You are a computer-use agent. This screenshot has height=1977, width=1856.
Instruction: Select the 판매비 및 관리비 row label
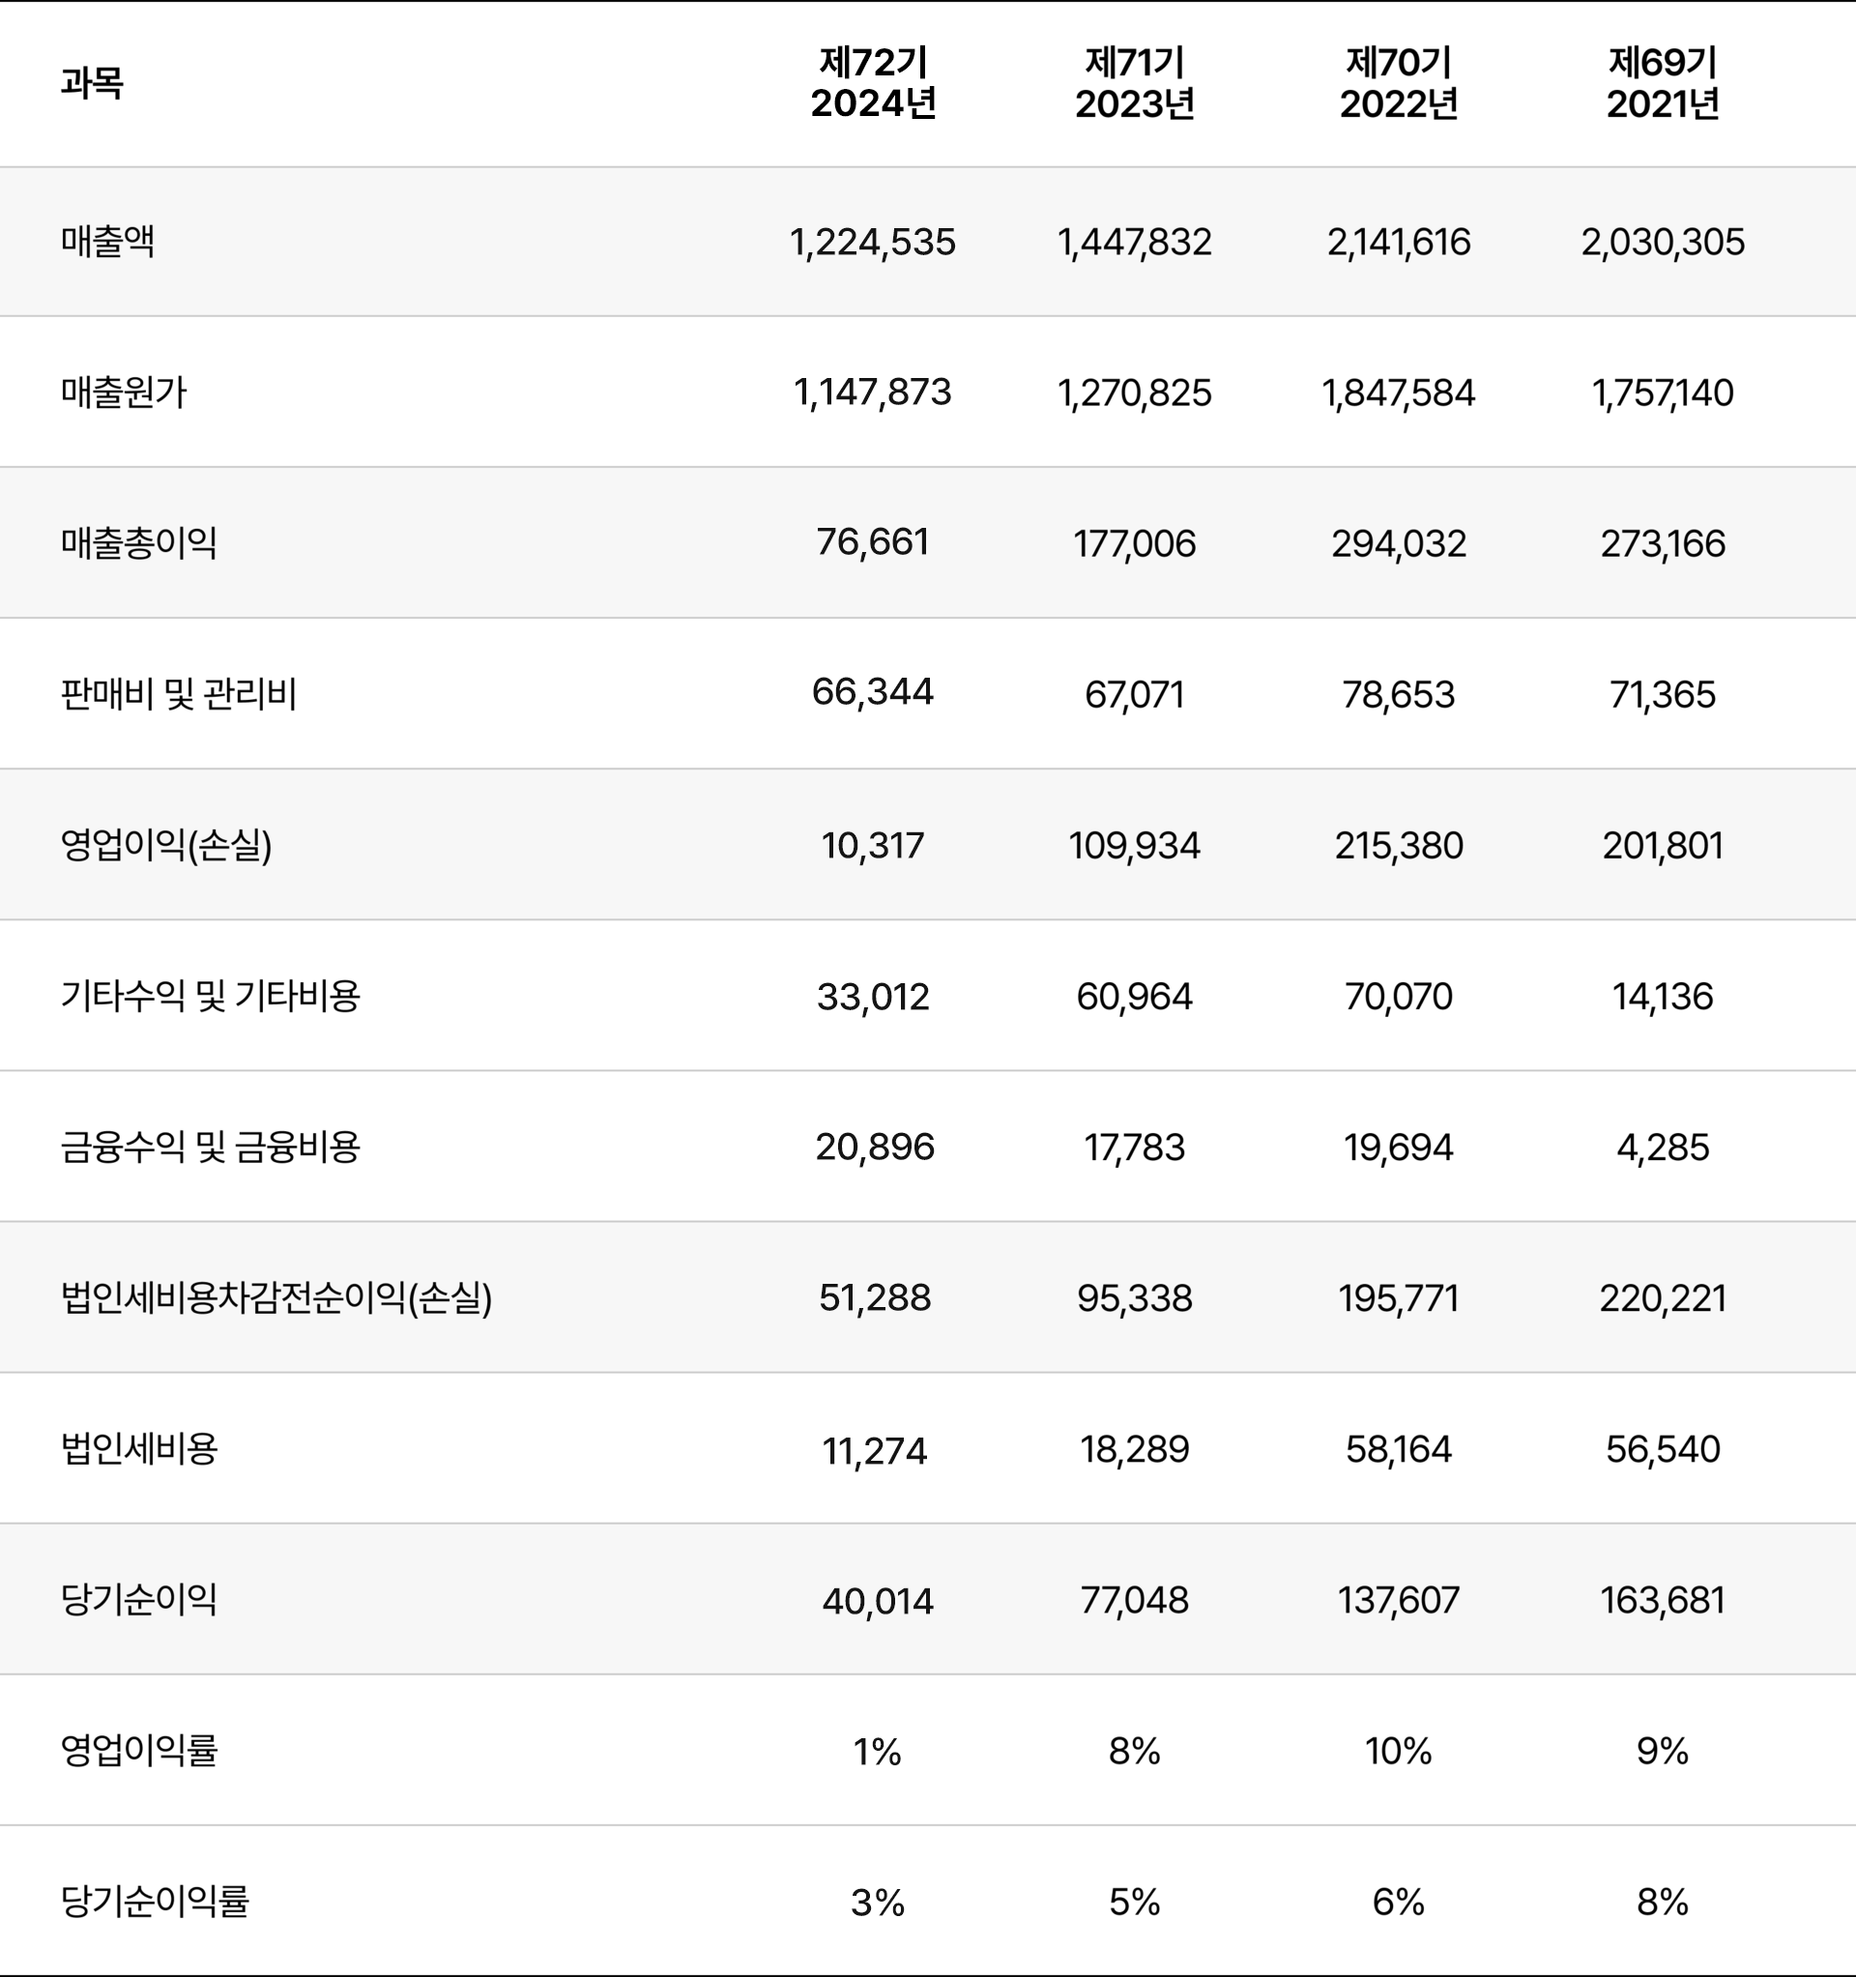click(179, 694)
